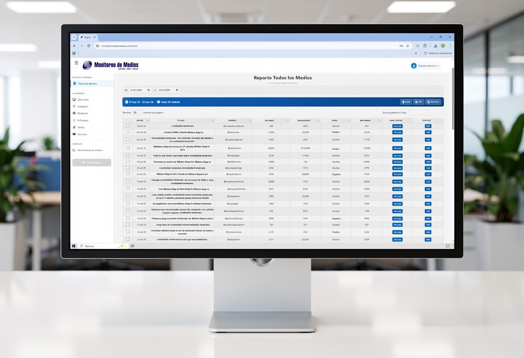Tick the checkbox in first table row
This screenshot has height=358, width=524.
click(128, 126)
